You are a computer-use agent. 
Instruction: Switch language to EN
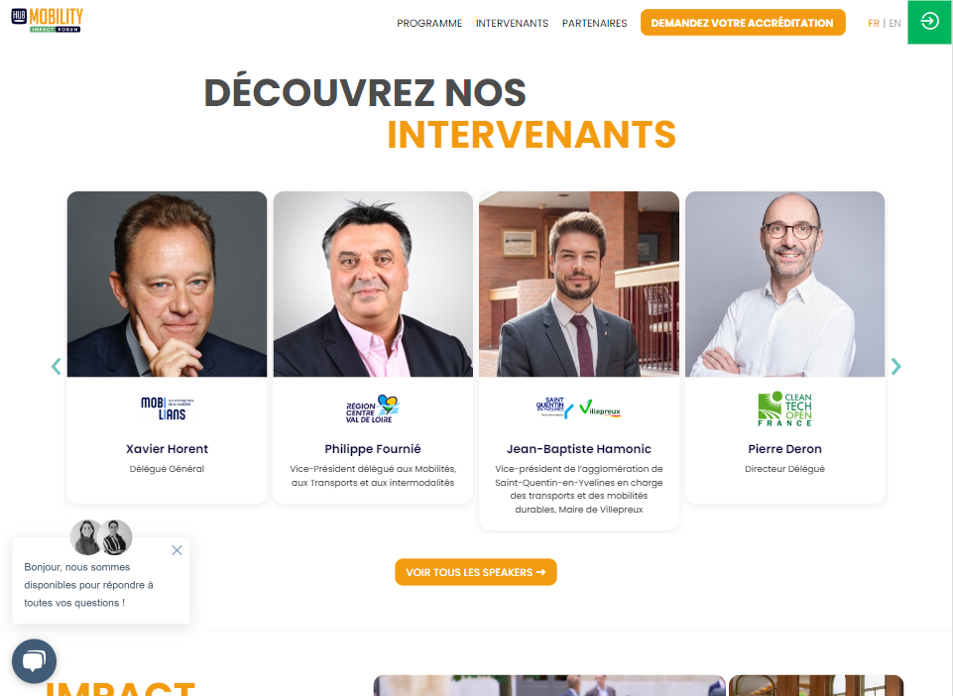pos(894,23)
